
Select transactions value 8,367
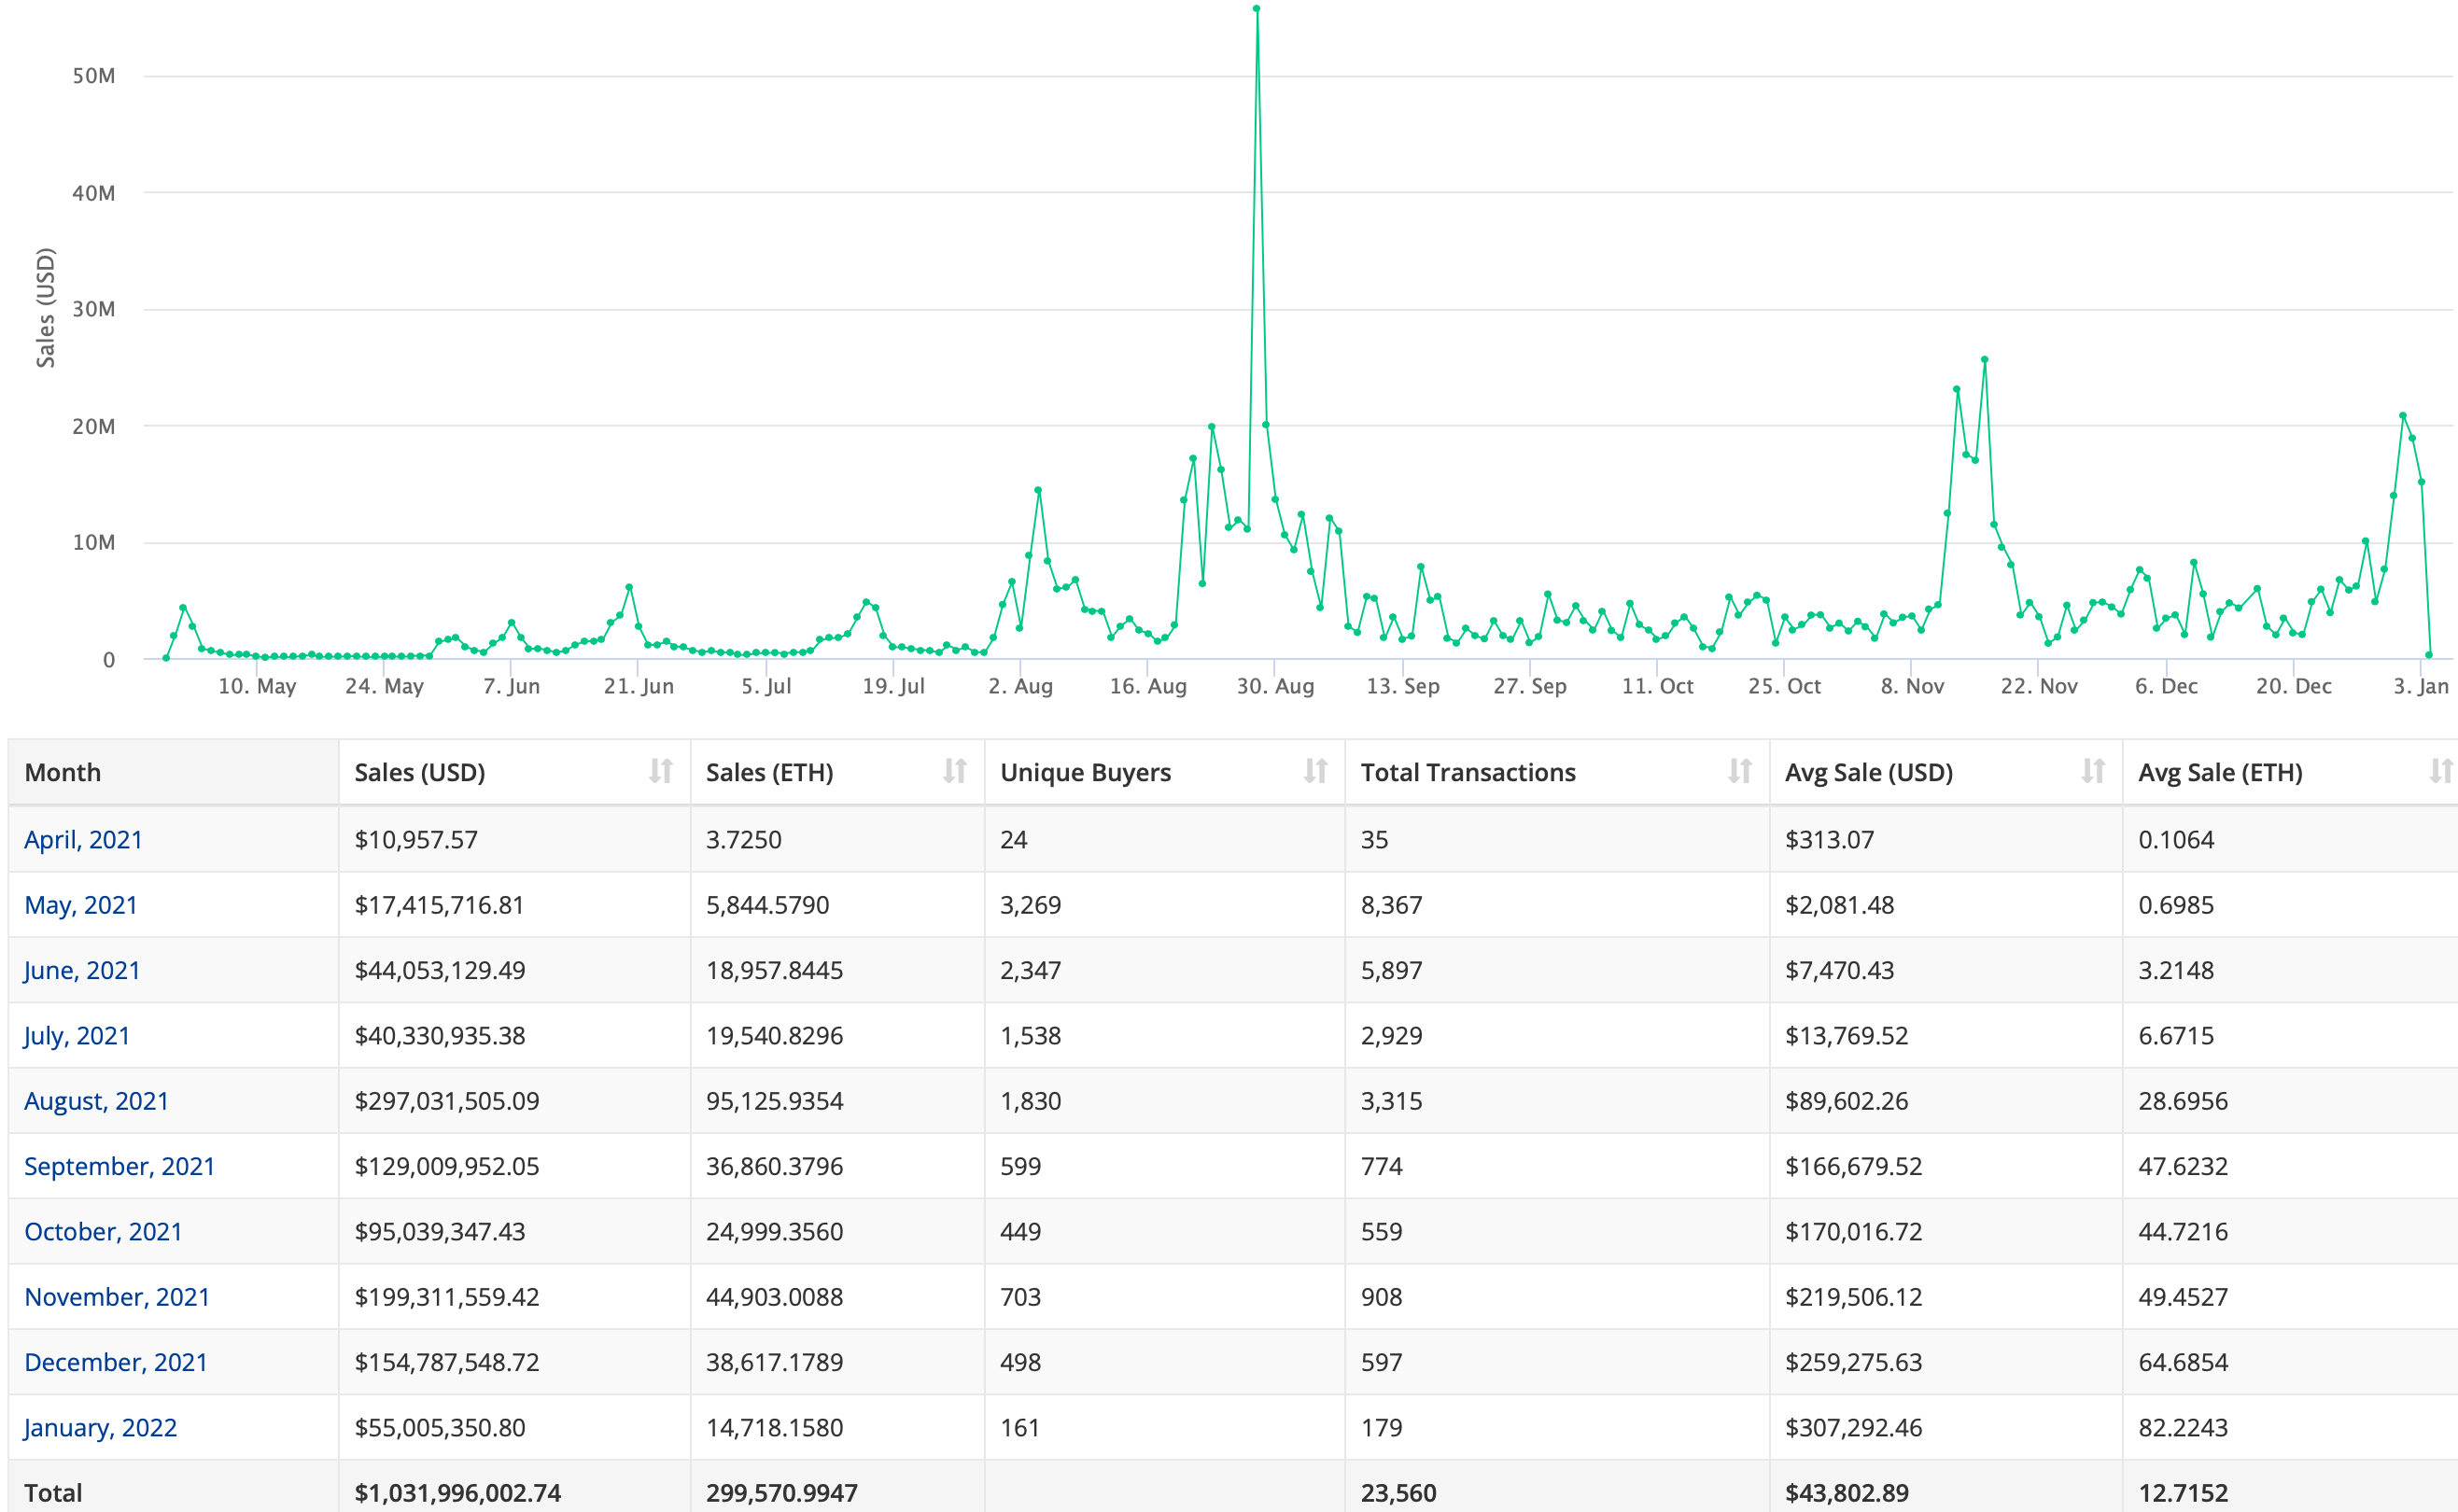[1392, 905]
